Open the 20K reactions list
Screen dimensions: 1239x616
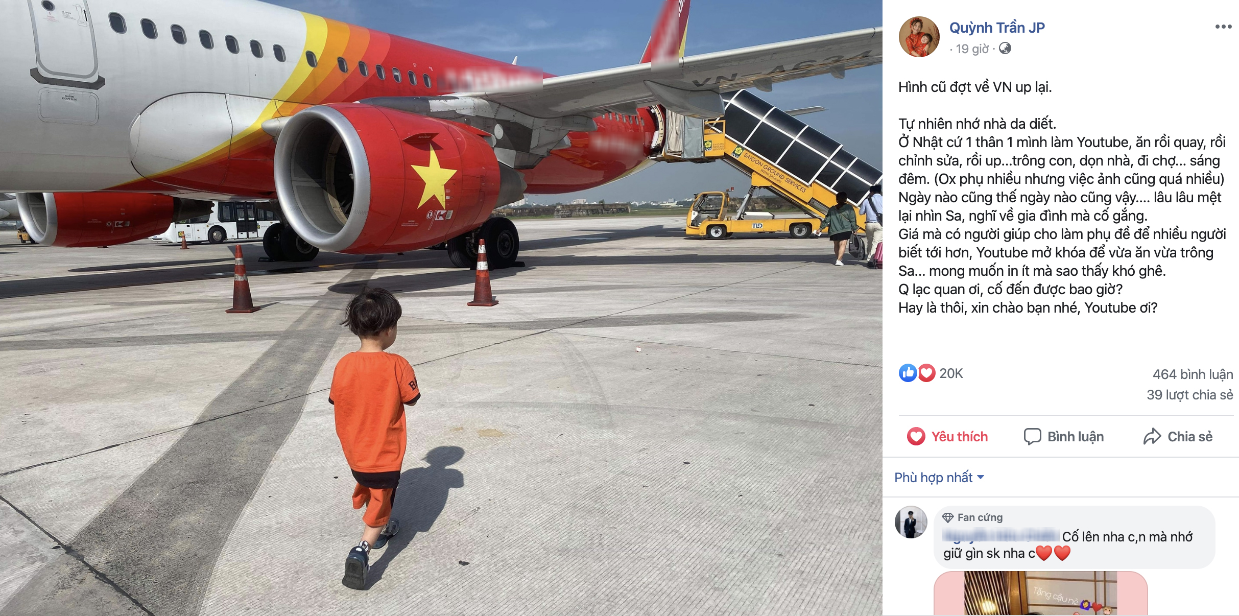(951, 373)
